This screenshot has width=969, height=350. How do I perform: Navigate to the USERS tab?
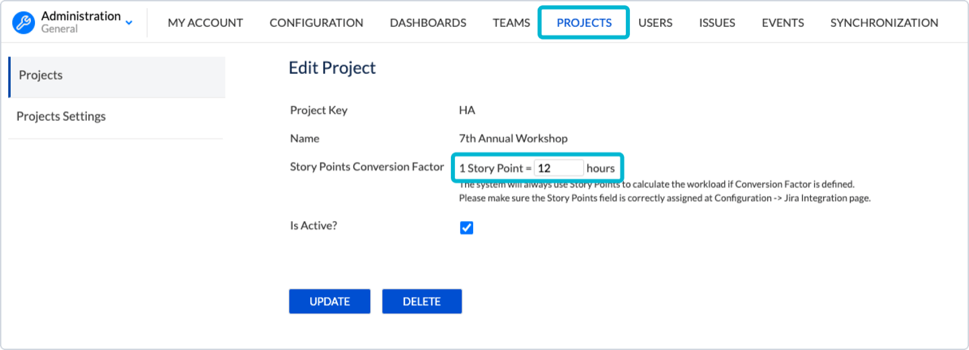[x=655, y=23]
